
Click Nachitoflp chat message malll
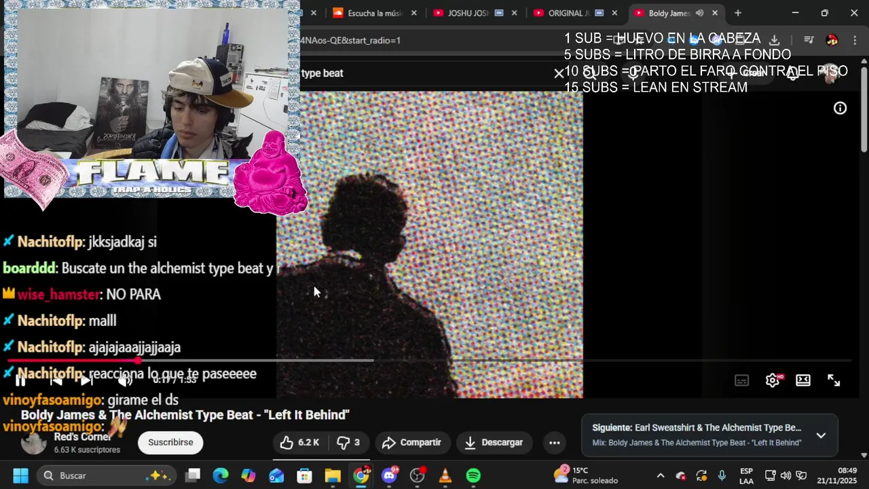point(102,321)
